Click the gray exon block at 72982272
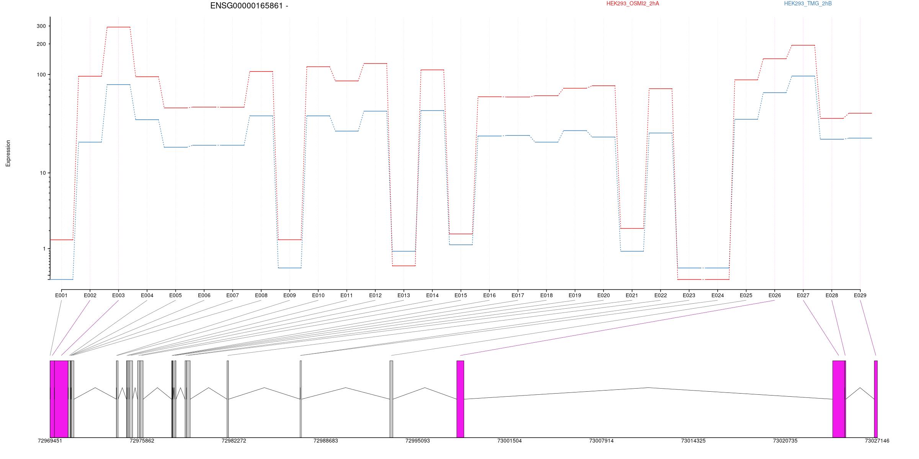The height and width of the screenshot is (459, 919). pyautogui.click(x=228, y=399)
